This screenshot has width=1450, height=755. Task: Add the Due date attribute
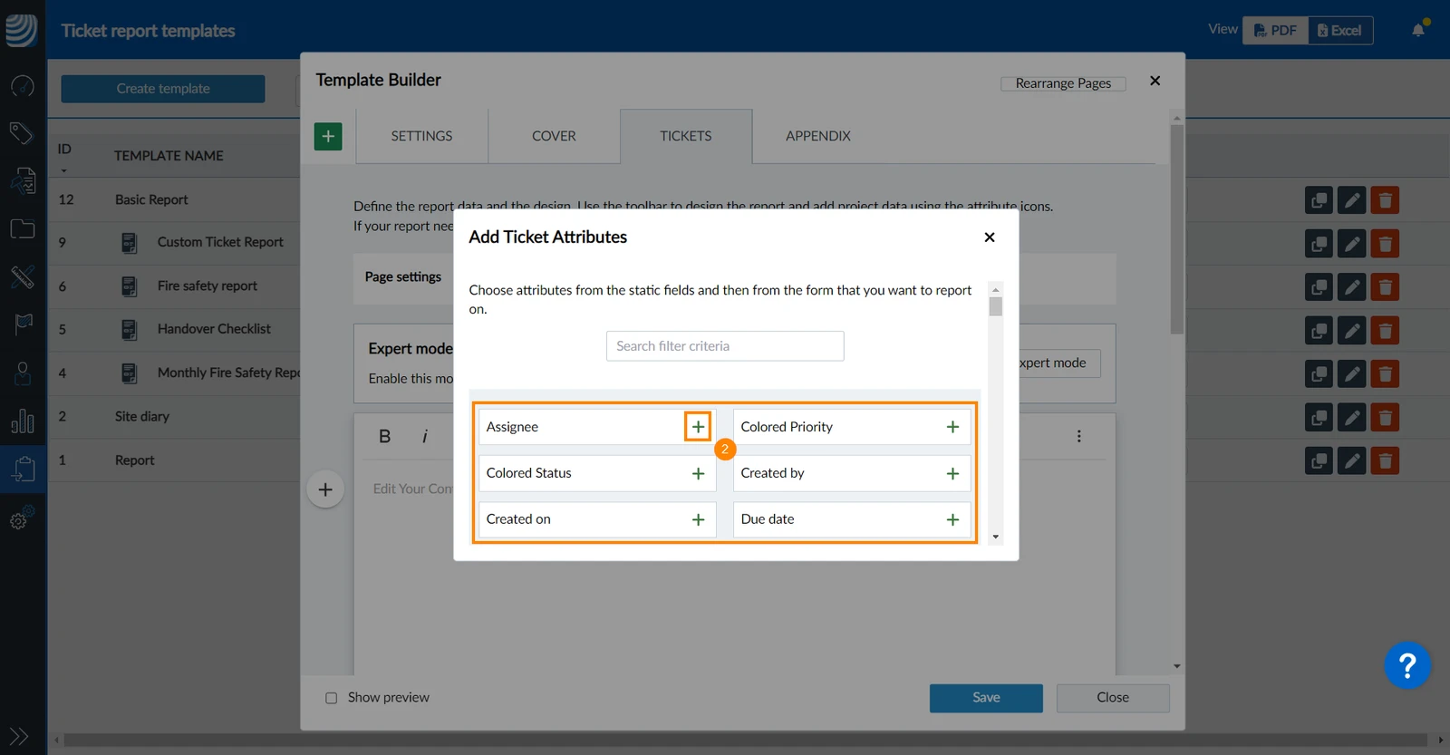[x=952, y=519]
